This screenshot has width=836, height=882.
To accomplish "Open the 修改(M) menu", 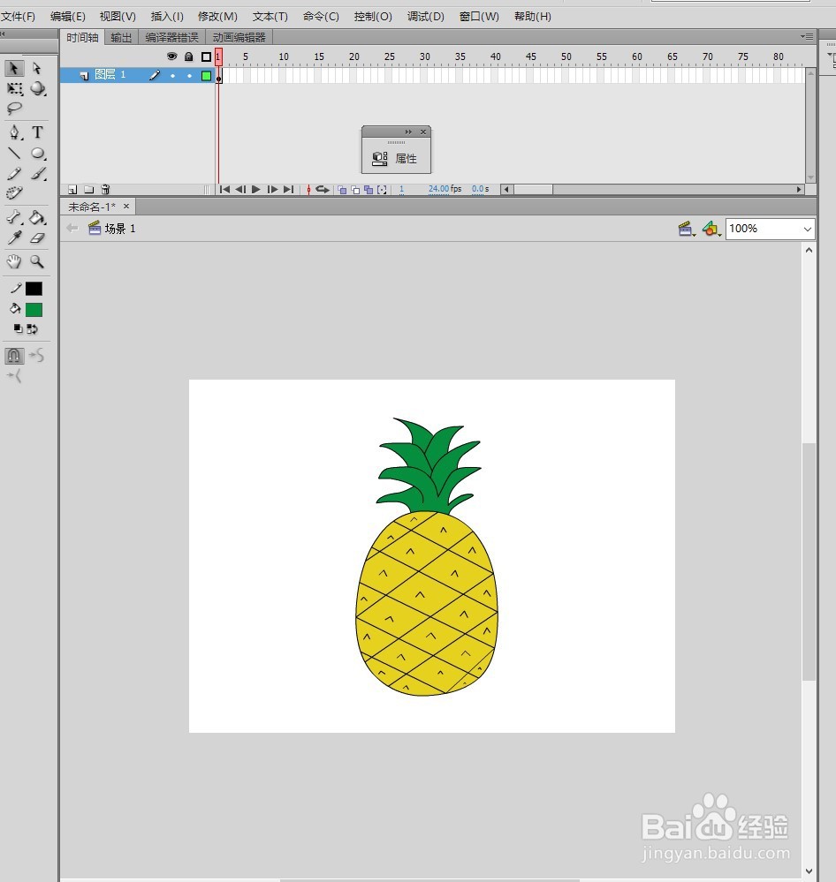I will [217, 16].
